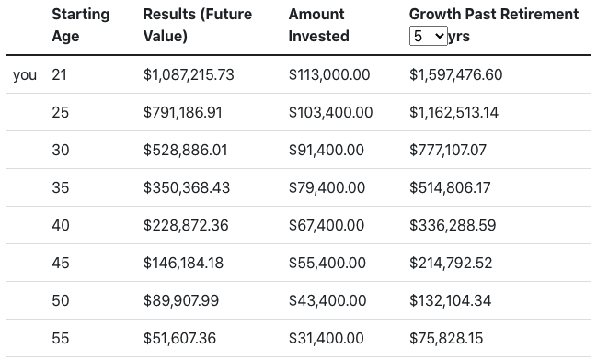Select the $1,087,215.73 future value cell

(x=189, y=74)
